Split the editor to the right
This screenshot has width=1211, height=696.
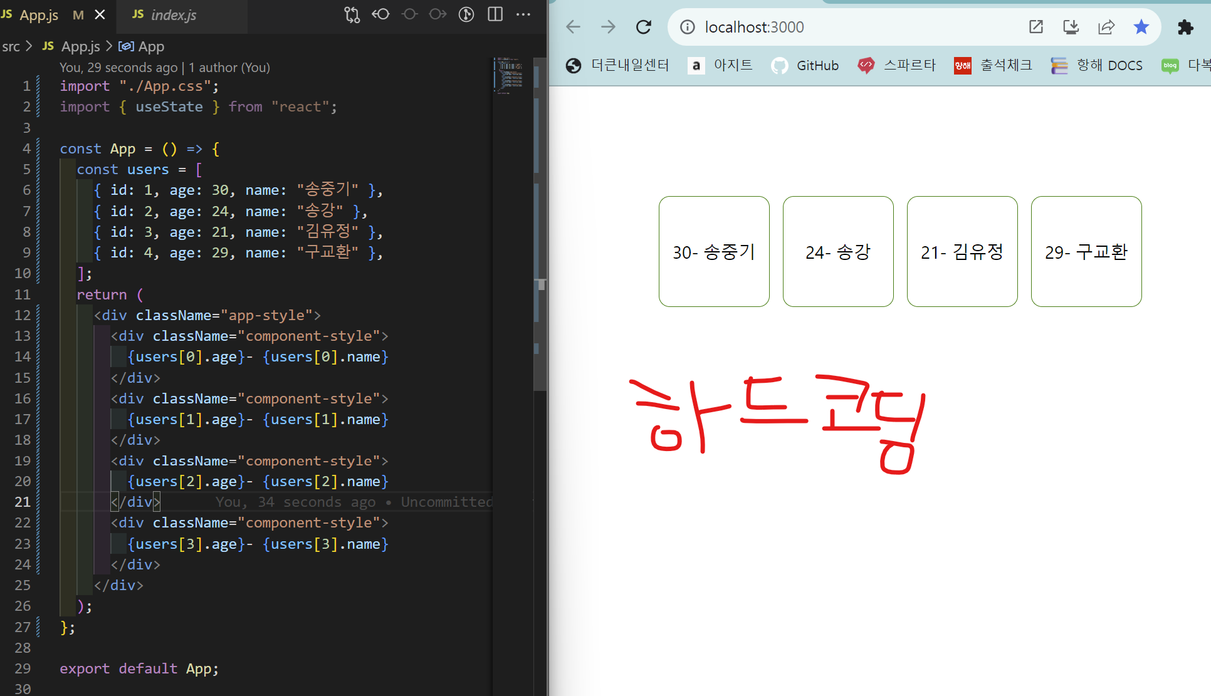click(495, 14)
